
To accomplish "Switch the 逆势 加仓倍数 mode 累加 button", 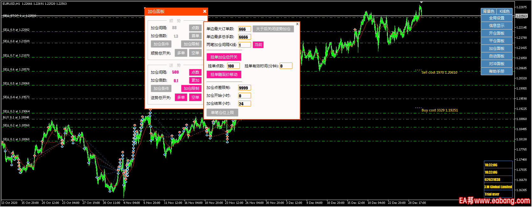I will pos(195,80).
